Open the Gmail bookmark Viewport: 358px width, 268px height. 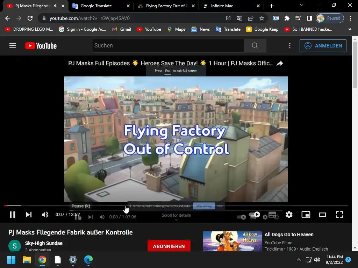[x=121, y=29]
